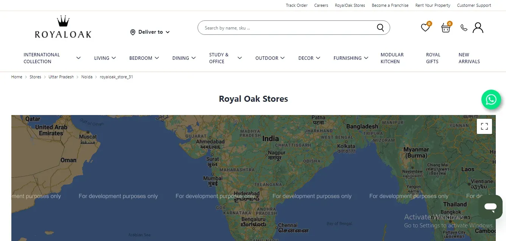Click the search magnifier icon
The height and width of the screenshot is (241, 506).
[x=380, y=28]
